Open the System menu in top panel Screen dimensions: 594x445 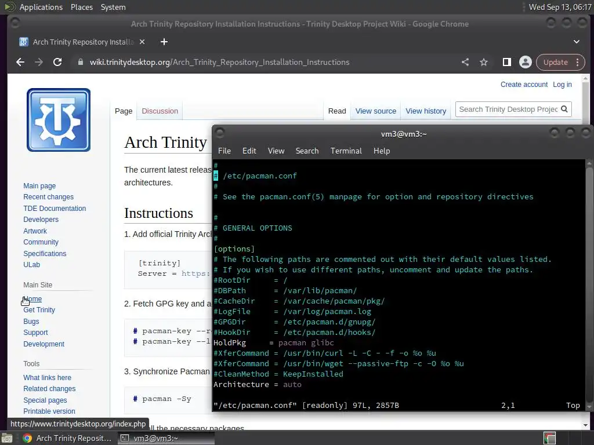(113, 7)
